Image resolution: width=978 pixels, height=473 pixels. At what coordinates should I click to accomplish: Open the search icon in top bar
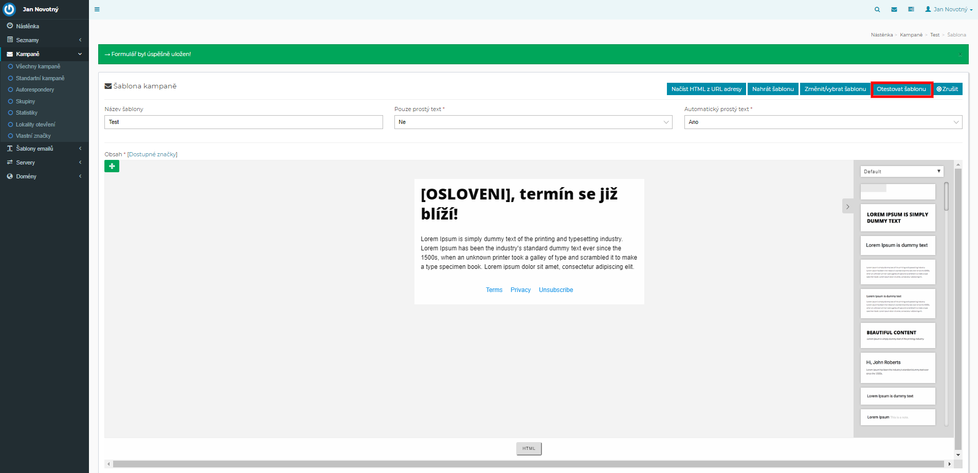tap(877, 9)
